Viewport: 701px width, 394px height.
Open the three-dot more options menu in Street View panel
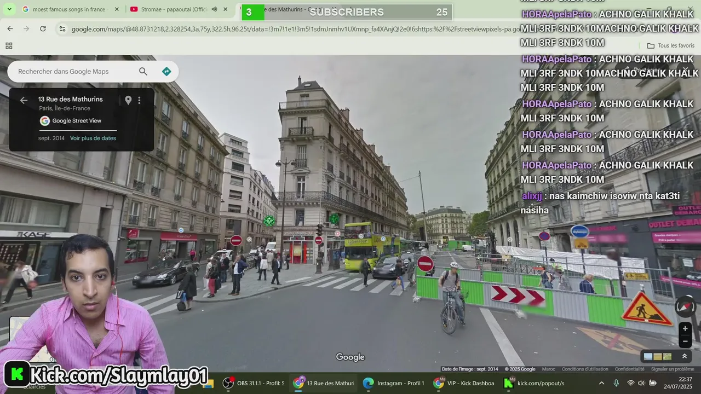[139, 100]
